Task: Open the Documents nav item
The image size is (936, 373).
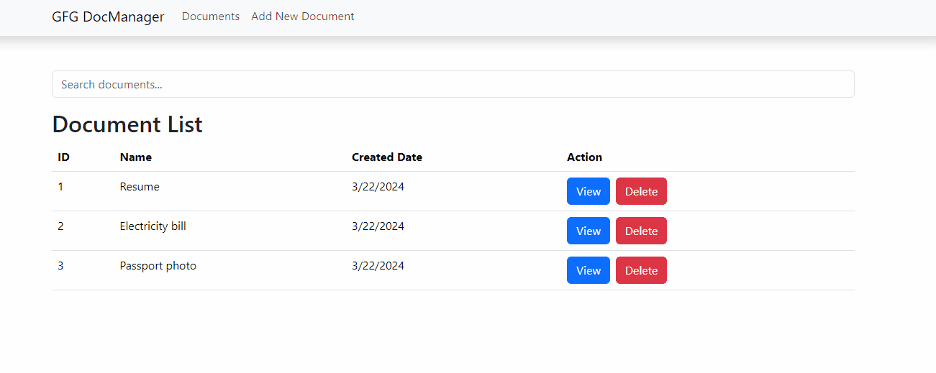Action: pyautogui.click(x=210, y=17)
